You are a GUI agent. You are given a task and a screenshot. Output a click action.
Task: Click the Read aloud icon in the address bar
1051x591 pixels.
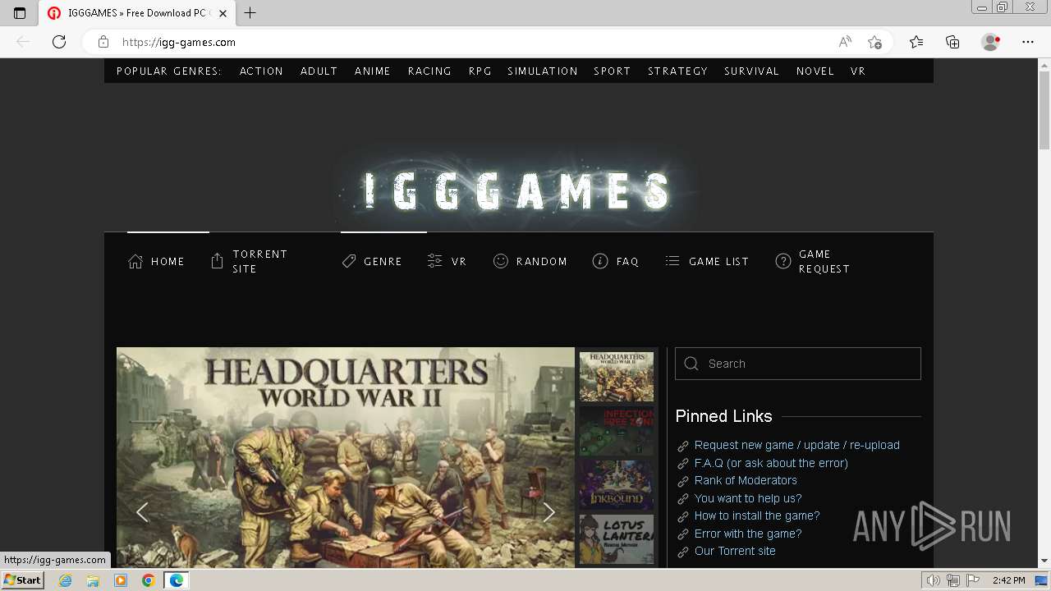(845, 42)
